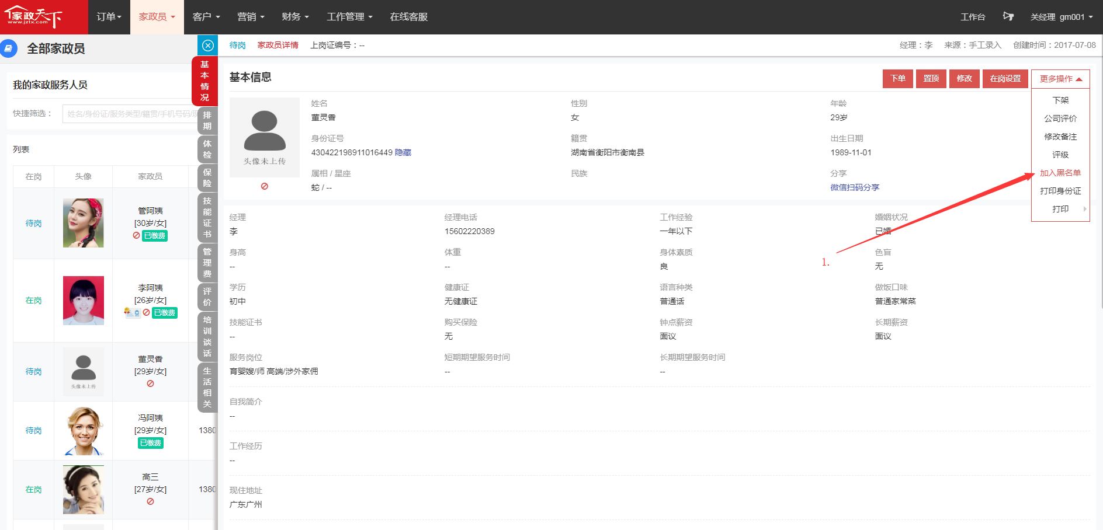Switch to the 基本情况 side tab
Image resolution: width=1103 pixels, height=530 pixels.
[204, 81]
